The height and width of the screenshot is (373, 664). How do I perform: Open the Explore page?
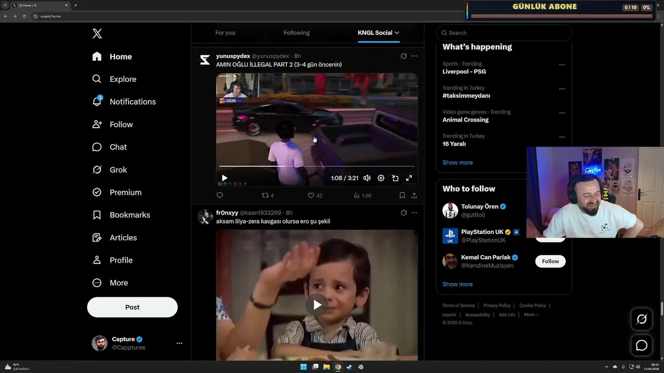(x=114, y=79)
